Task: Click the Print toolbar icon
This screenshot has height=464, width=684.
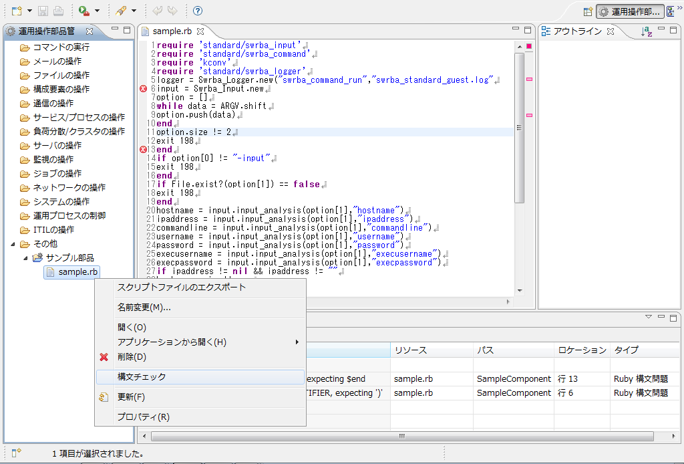Action: (x=58, y=11)
